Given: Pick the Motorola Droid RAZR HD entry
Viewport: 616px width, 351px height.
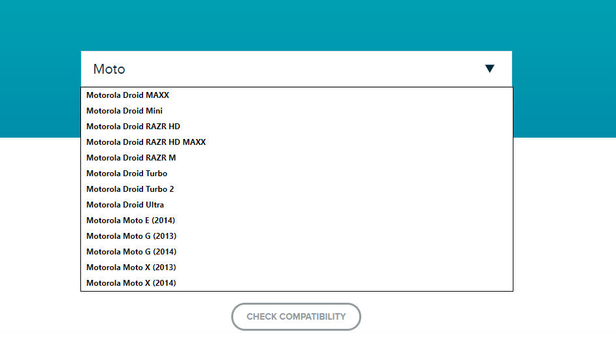Looking at the screenshot, I should (x=297, y=127).
